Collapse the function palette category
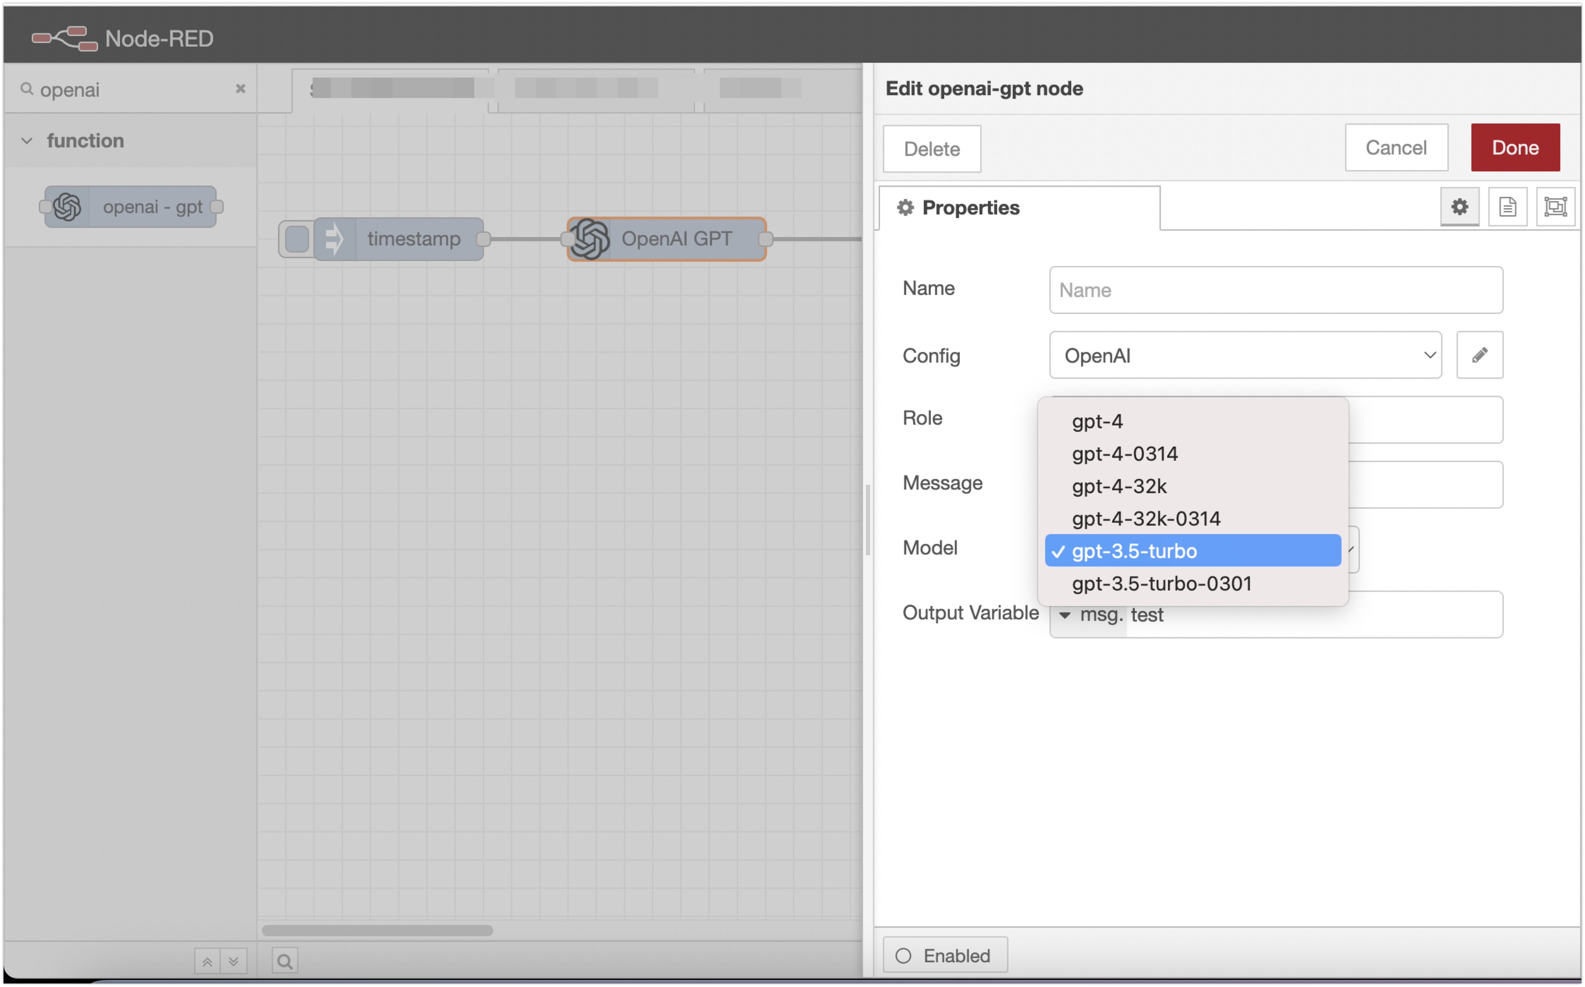 click(x=28, y=141)
